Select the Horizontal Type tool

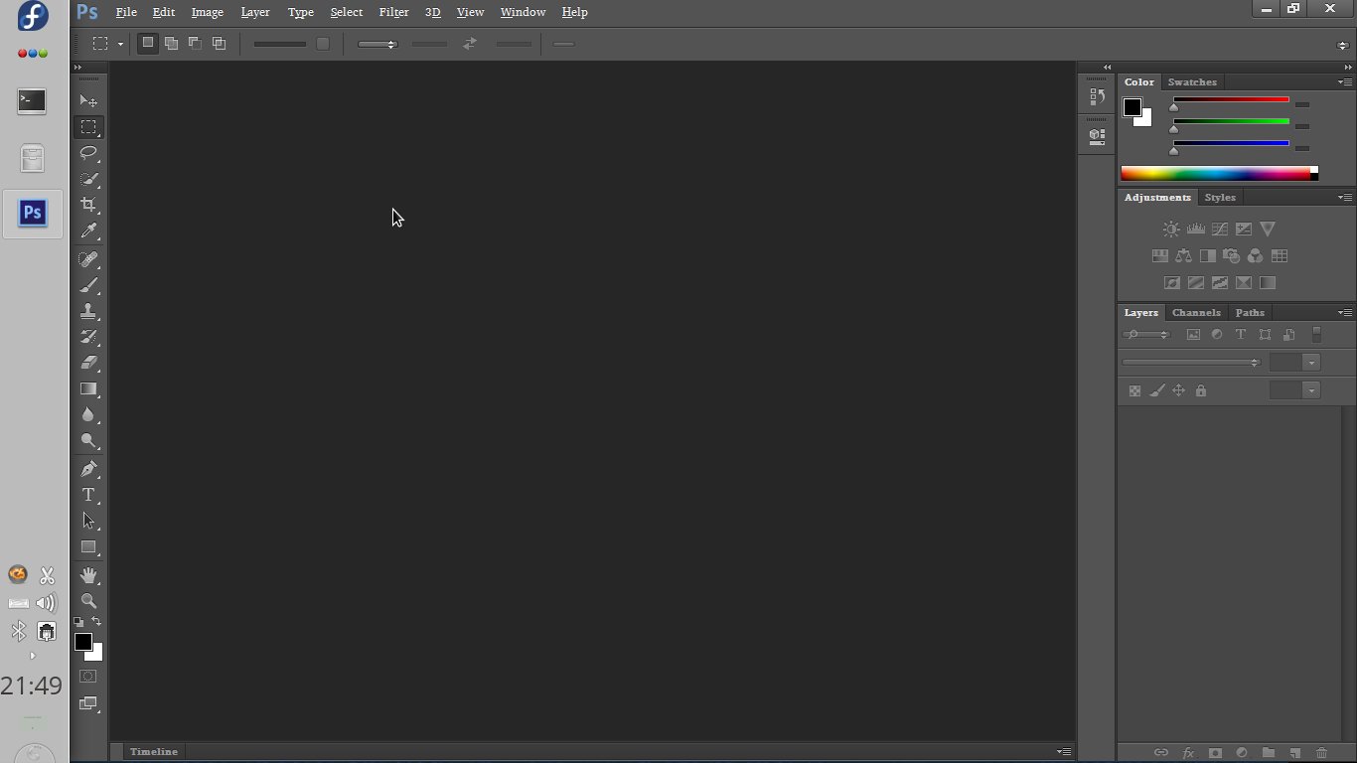pos(88,495)
